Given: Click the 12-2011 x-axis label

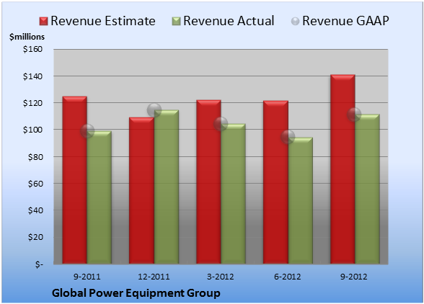Looking at the screenshot, I should point(154,277).
